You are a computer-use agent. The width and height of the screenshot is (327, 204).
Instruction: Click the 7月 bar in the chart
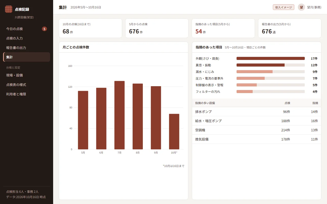point(120,115)
